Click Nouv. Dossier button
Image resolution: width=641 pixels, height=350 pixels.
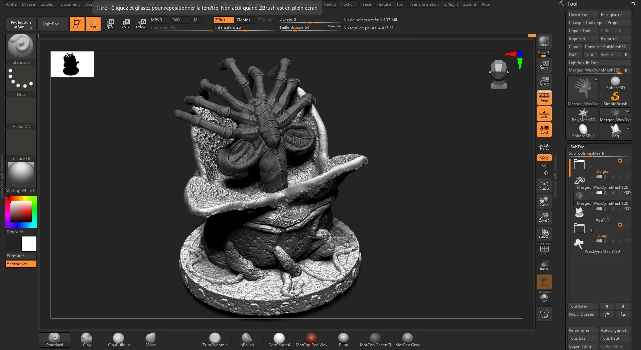583,314
